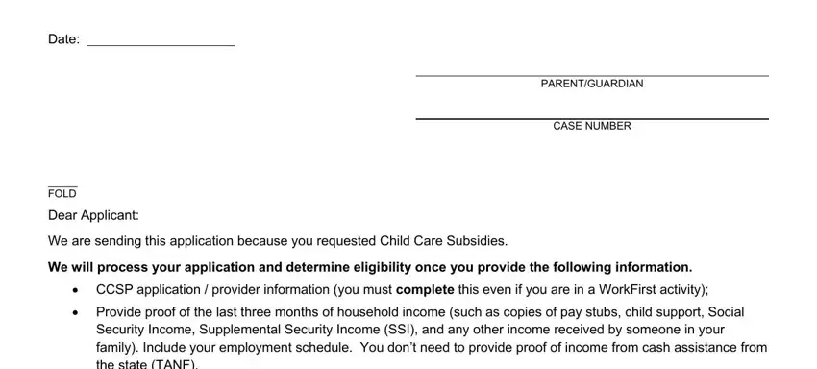The width and height of the screenshot is (817, 369).
Task: Click the bullet before "Provide proof"
Action: click(76, 313)
